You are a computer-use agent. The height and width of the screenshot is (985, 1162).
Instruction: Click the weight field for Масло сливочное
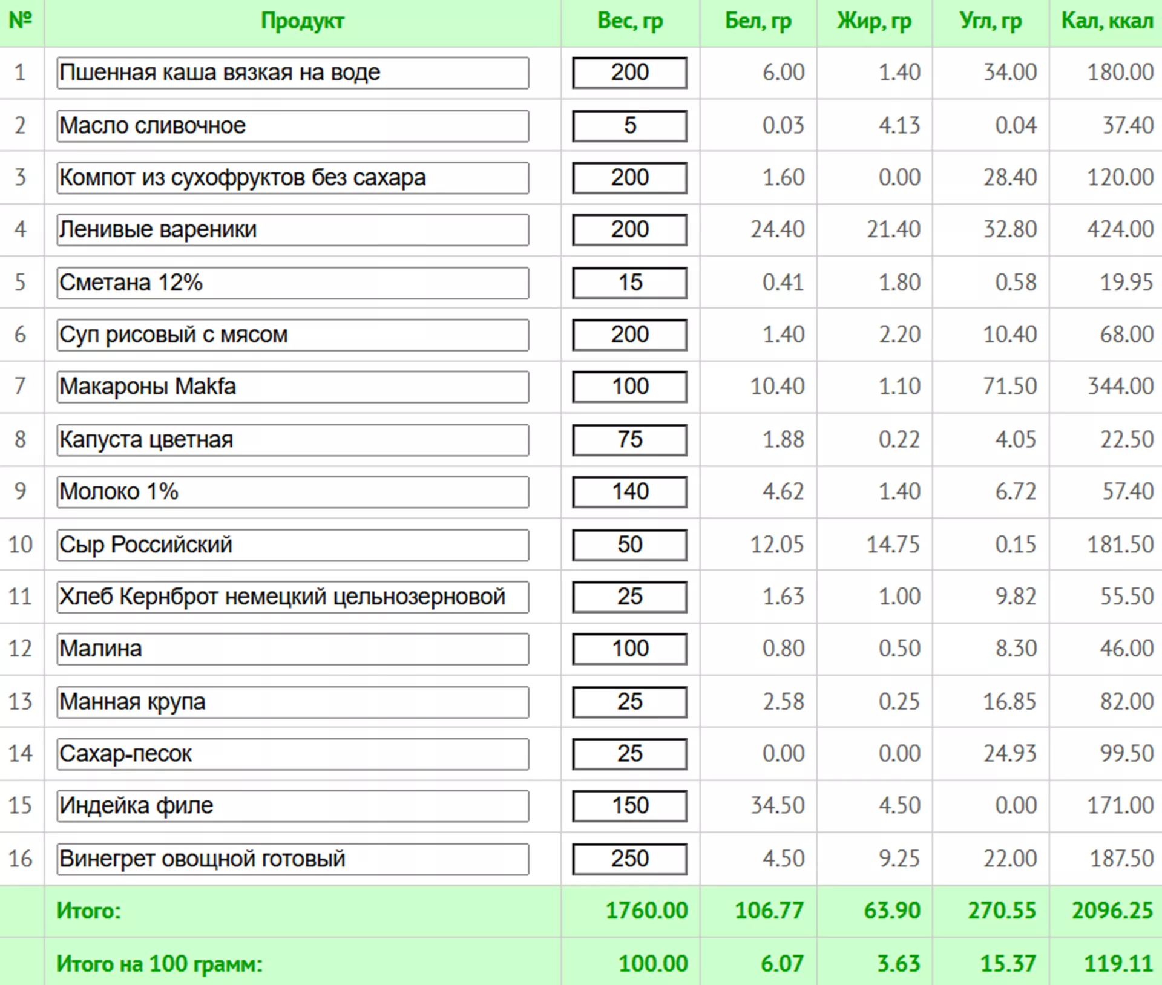(x=629, y=126)
